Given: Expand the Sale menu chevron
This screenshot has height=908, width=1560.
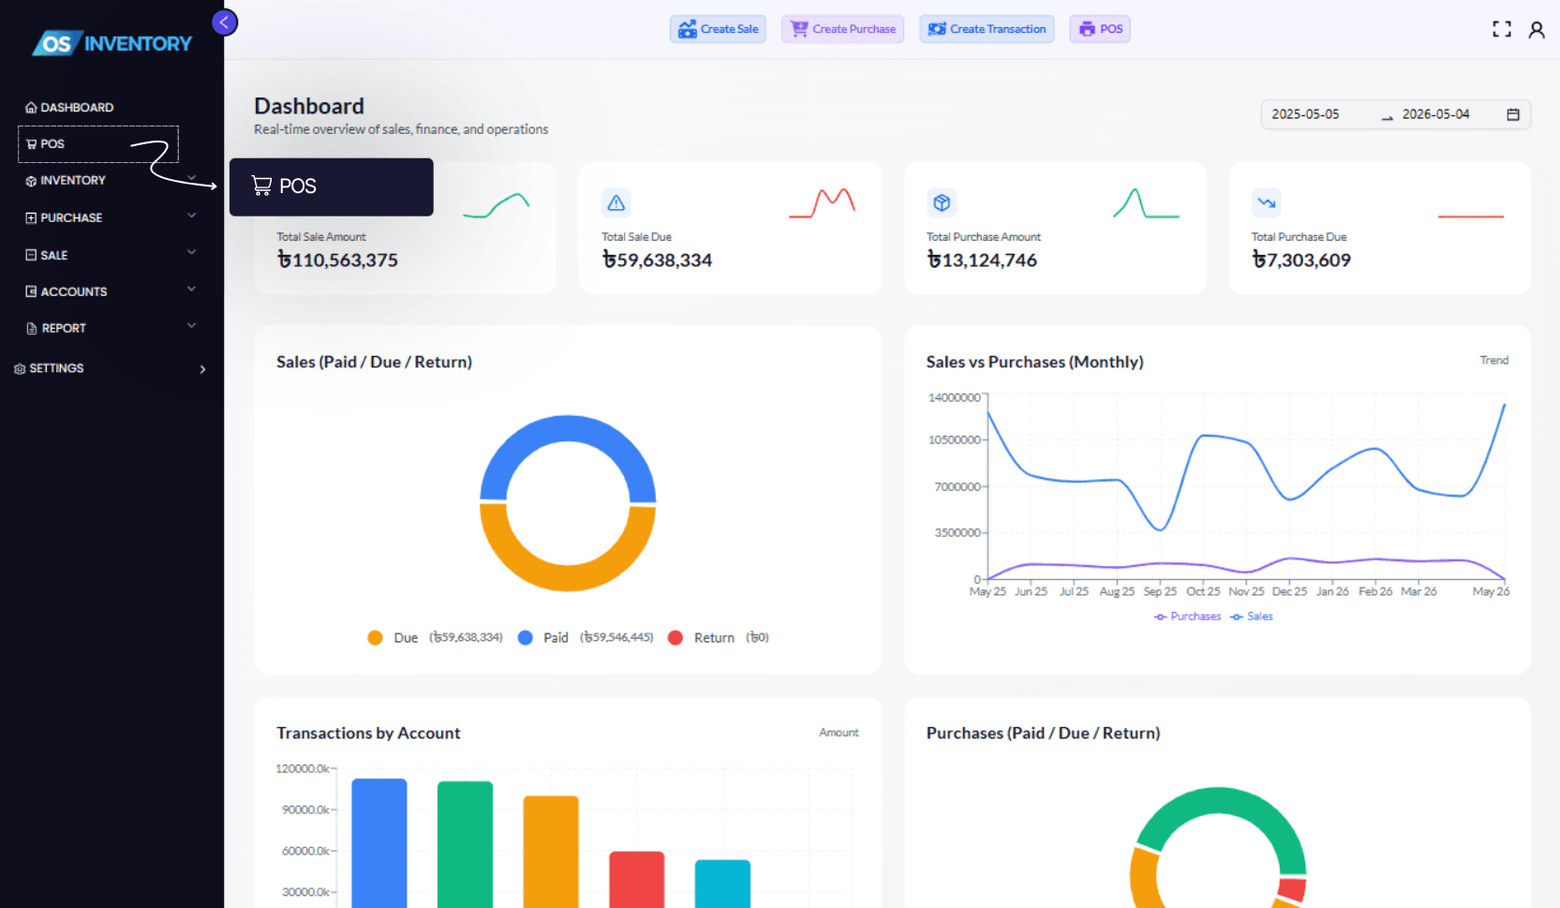Looking at the screenshot, I should tap(192, 252).
